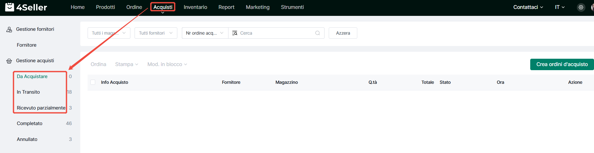Open the Ordine menu
The height and width of the screenshot is (153, 594).
pos(134,7)
